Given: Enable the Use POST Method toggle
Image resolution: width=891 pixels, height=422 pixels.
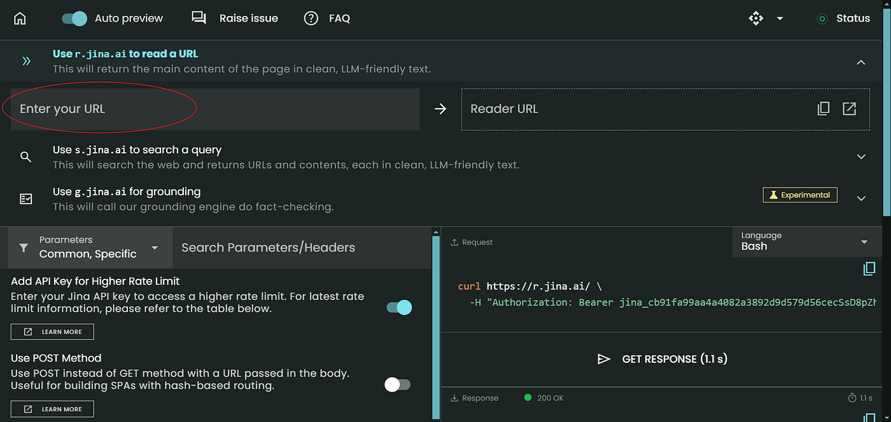Looking at the screenshot, I should pos(398,384).
